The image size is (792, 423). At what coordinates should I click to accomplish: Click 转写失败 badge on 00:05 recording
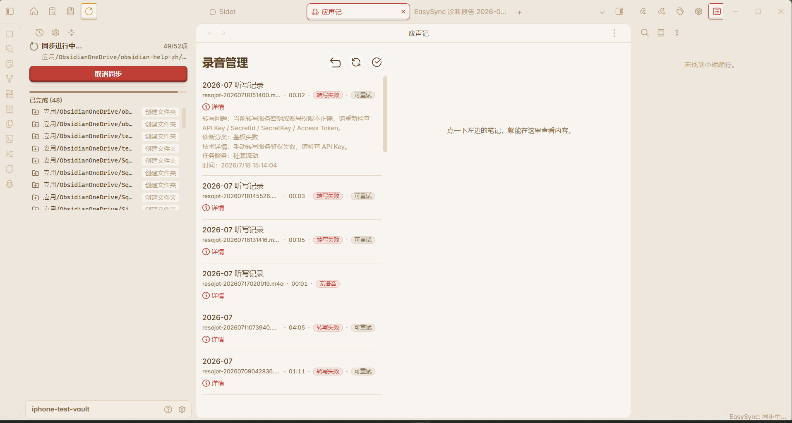pos(328,240)
